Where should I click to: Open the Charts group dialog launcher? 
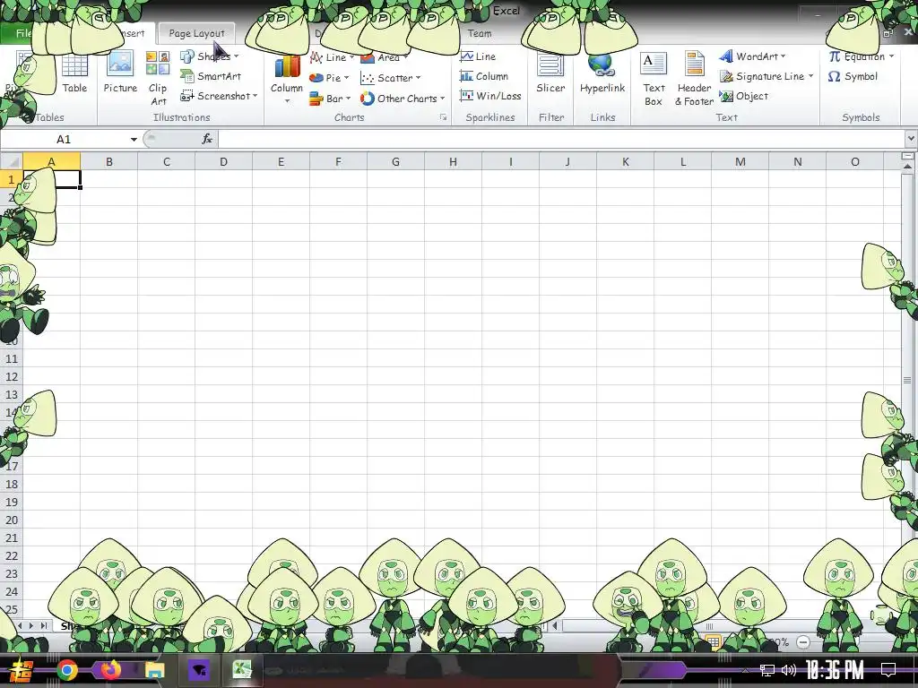[443, 117]
